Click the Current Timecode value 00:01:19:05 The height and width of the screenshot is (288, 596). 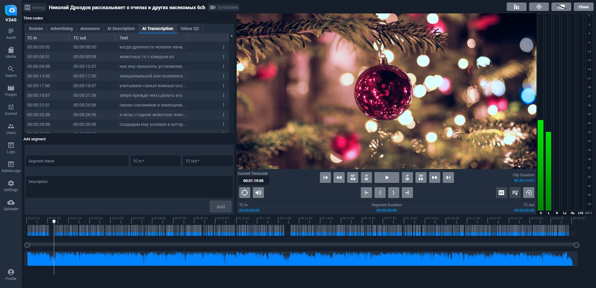tap(253, 181)
